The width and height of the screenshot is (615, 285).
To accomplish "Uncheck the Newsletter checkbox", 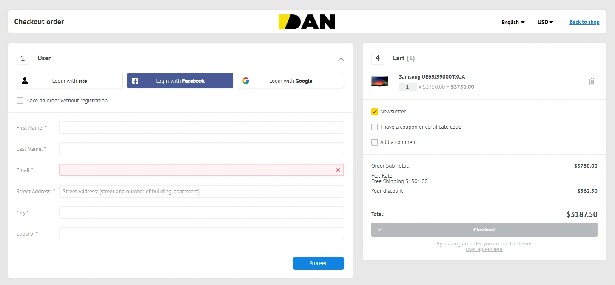I will coord(375,112).
